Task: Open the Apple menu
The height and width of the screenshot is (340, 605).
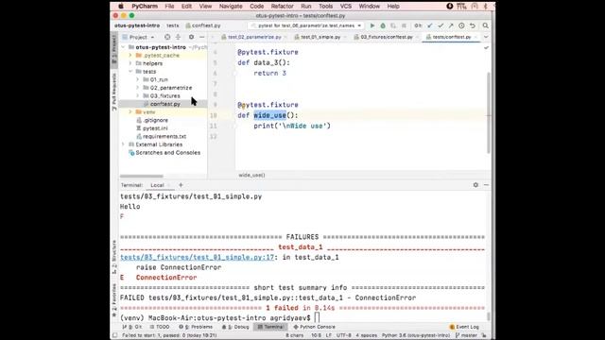Action: (121, 7)
